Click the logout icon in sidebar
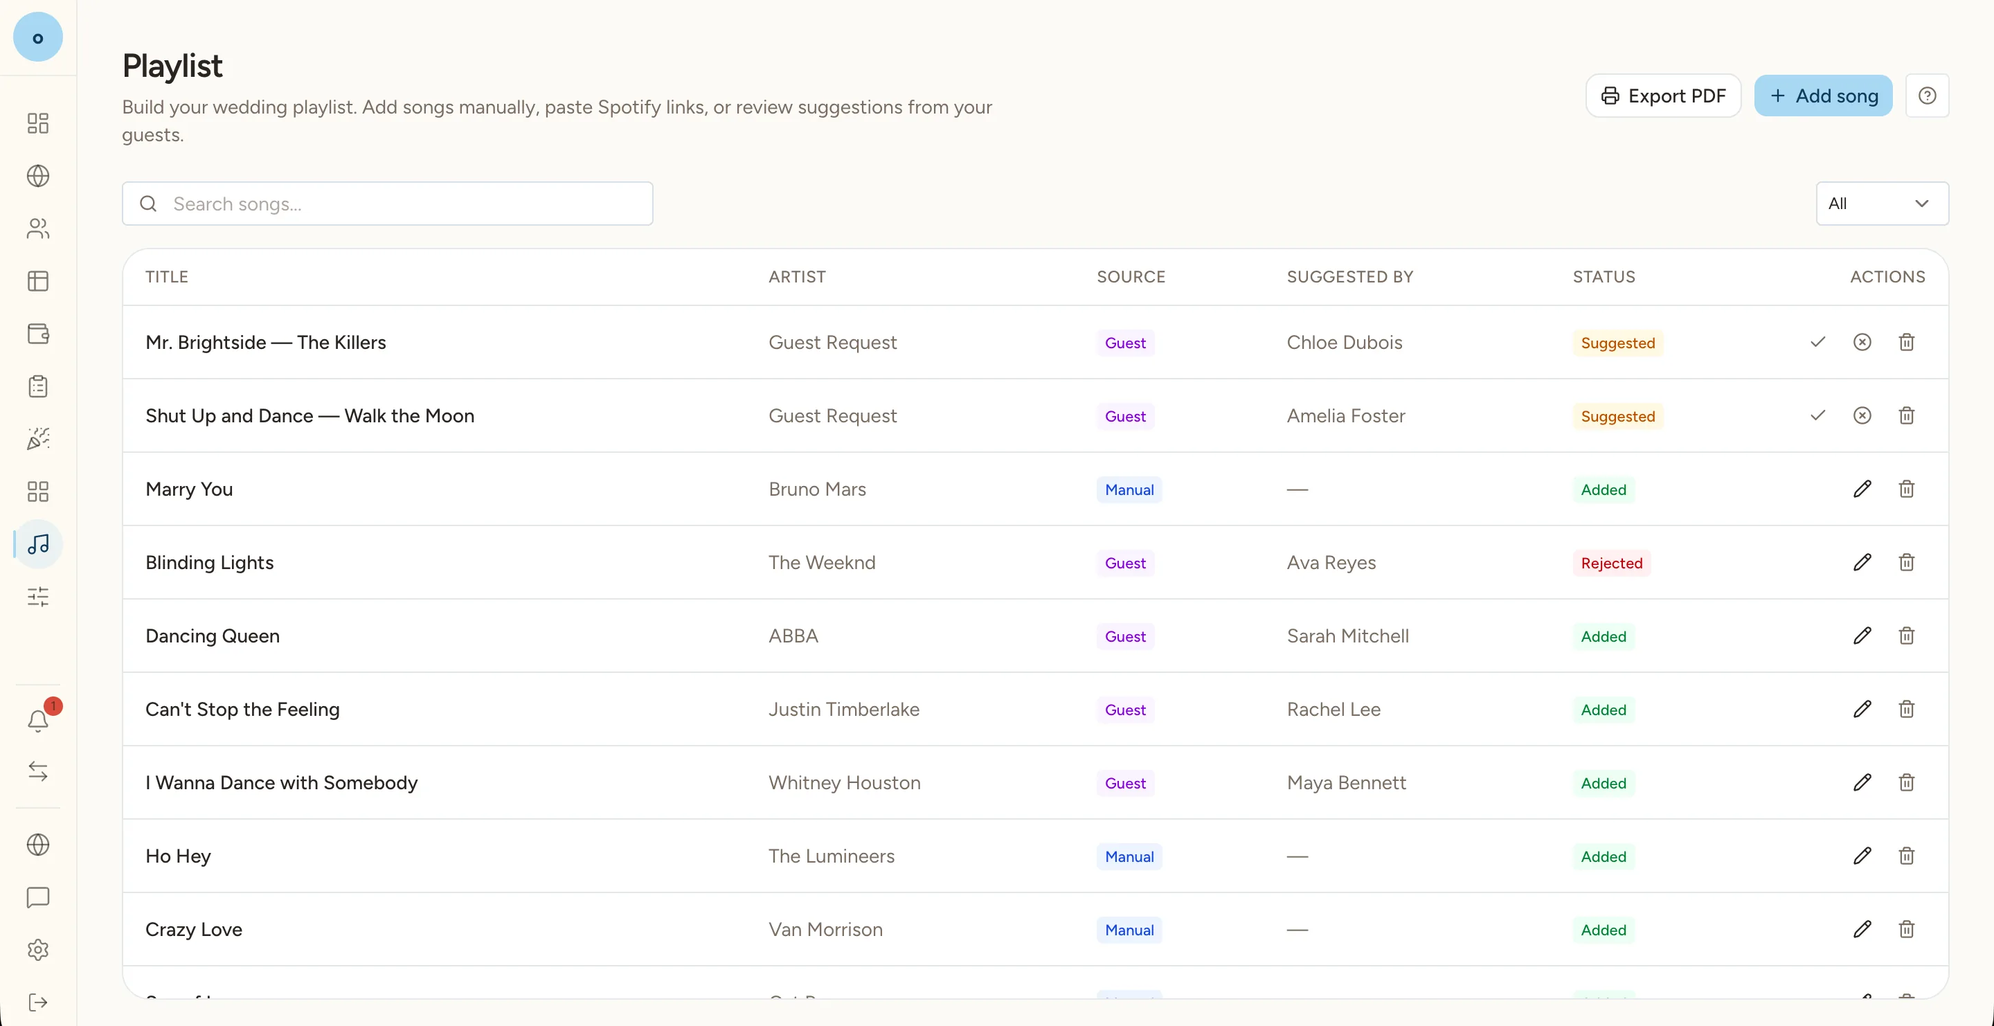The image size is (1994, 1026). click(x=38, y=1002)
